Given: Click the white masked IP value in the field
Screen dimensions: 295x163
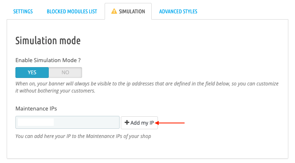Looking at the screenshot, I should tap(36, 122).
